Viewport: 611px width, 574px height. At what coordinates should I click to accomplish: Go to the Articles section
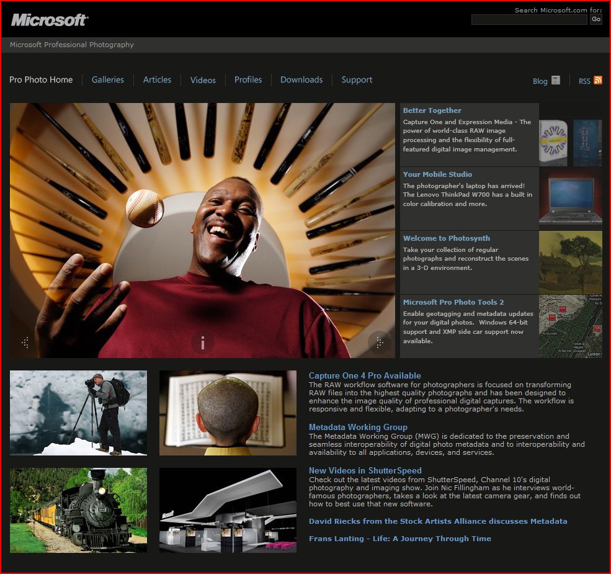(157, 79)
